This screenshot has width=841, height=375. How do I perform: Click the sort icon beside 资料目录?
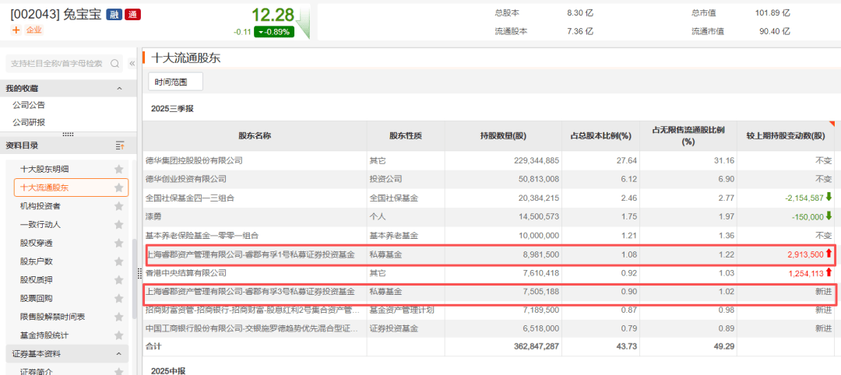[119, 145]
